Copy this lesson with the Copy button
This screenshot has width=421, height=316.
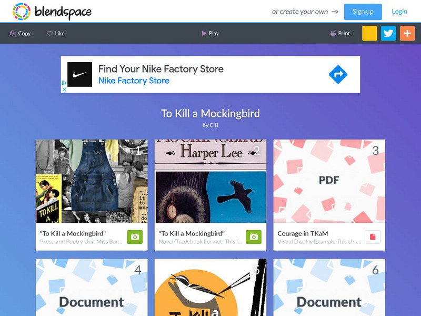point(21,33)
